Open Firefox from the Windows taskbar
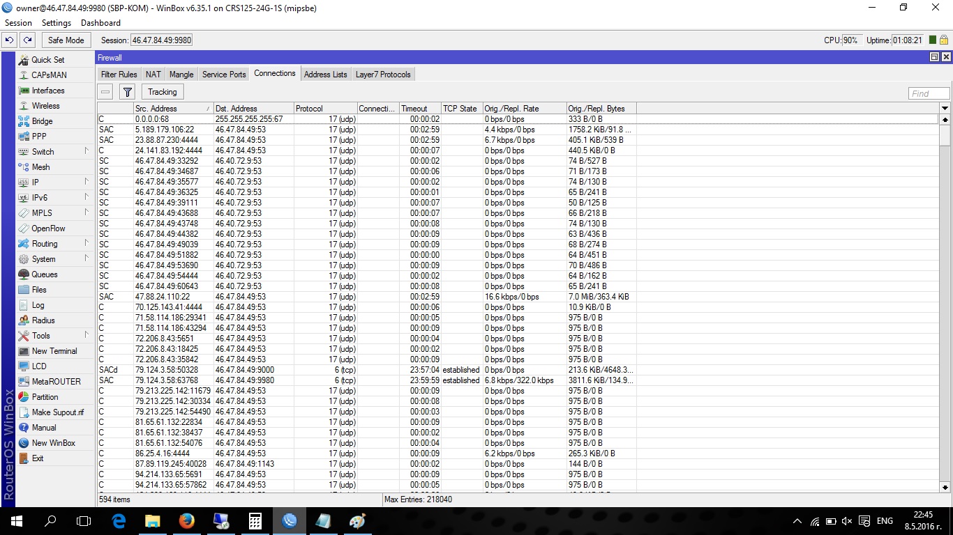953x535 pixels. (186, 520)
